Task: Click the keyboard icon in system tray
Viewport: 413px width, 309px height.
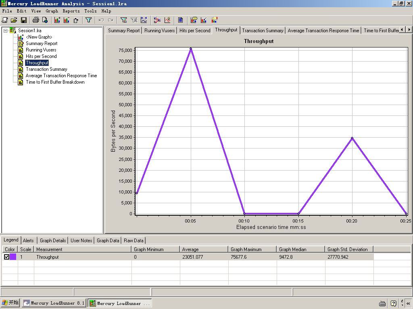Action: (x=382, y=303)
